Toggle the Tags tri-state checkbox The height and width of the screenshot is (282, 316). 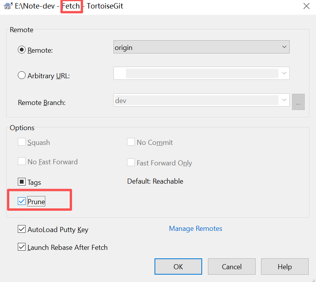tap(22, 182)
